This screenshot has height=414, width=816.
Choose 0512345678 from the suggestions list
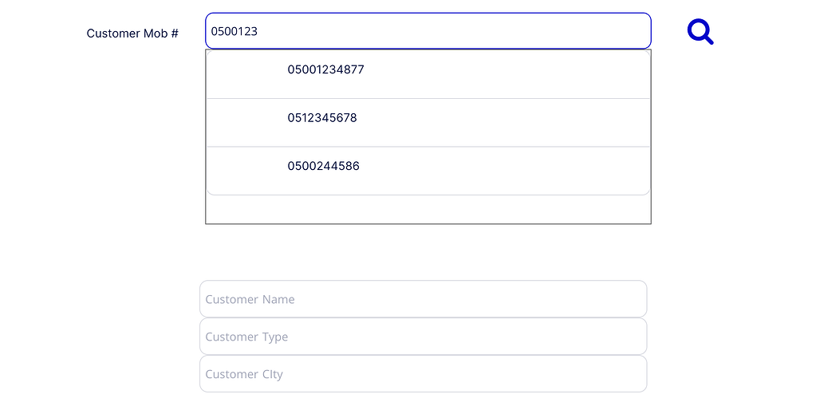click(x=322, y=118)
